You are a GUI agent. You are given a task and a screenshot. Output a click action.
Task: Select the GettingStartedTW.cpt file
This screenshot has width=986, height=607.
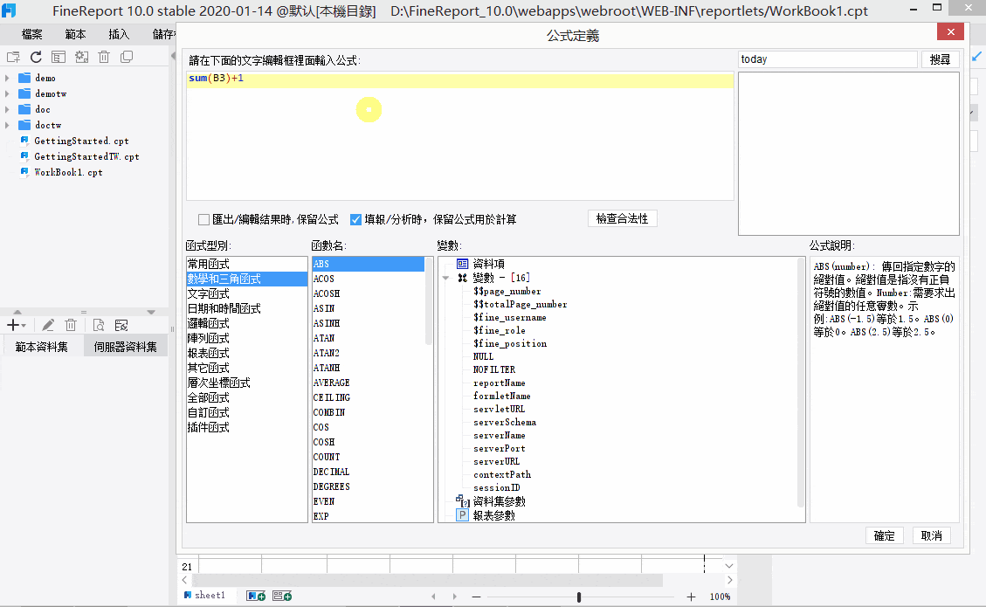[x=86, y=156]
